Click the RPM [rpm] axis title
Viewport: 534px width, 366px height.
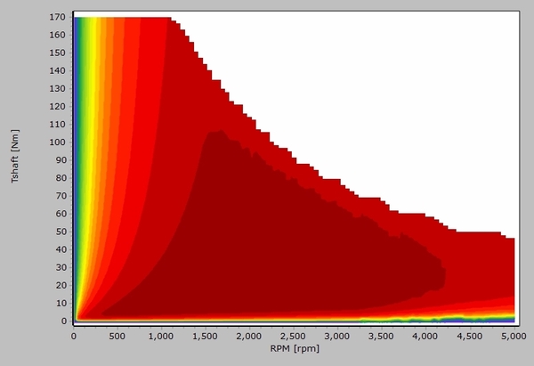[295, 348]
